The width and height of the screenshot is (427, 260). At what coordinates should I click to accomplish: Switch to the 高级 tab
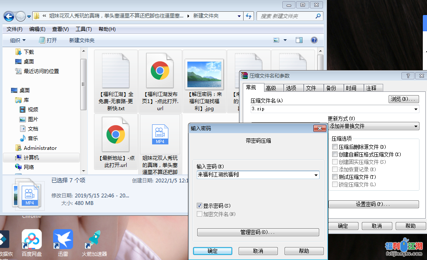tap(271, 88)
